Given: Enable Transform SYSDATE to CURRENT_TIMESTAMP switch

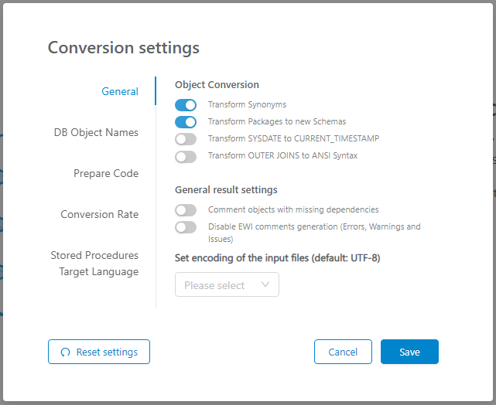Looking at the screenshot, I should point(186,139).
